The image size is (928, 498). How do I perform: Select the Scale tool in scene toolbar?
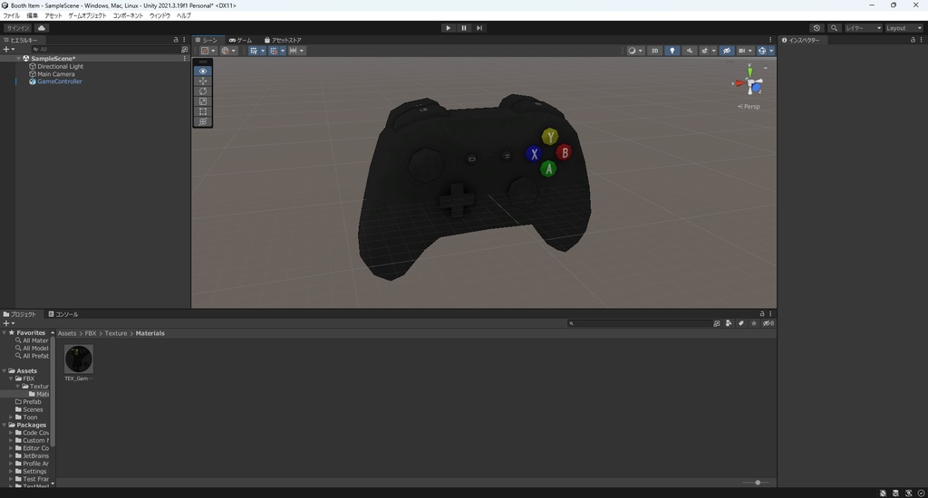coord(202,101)
